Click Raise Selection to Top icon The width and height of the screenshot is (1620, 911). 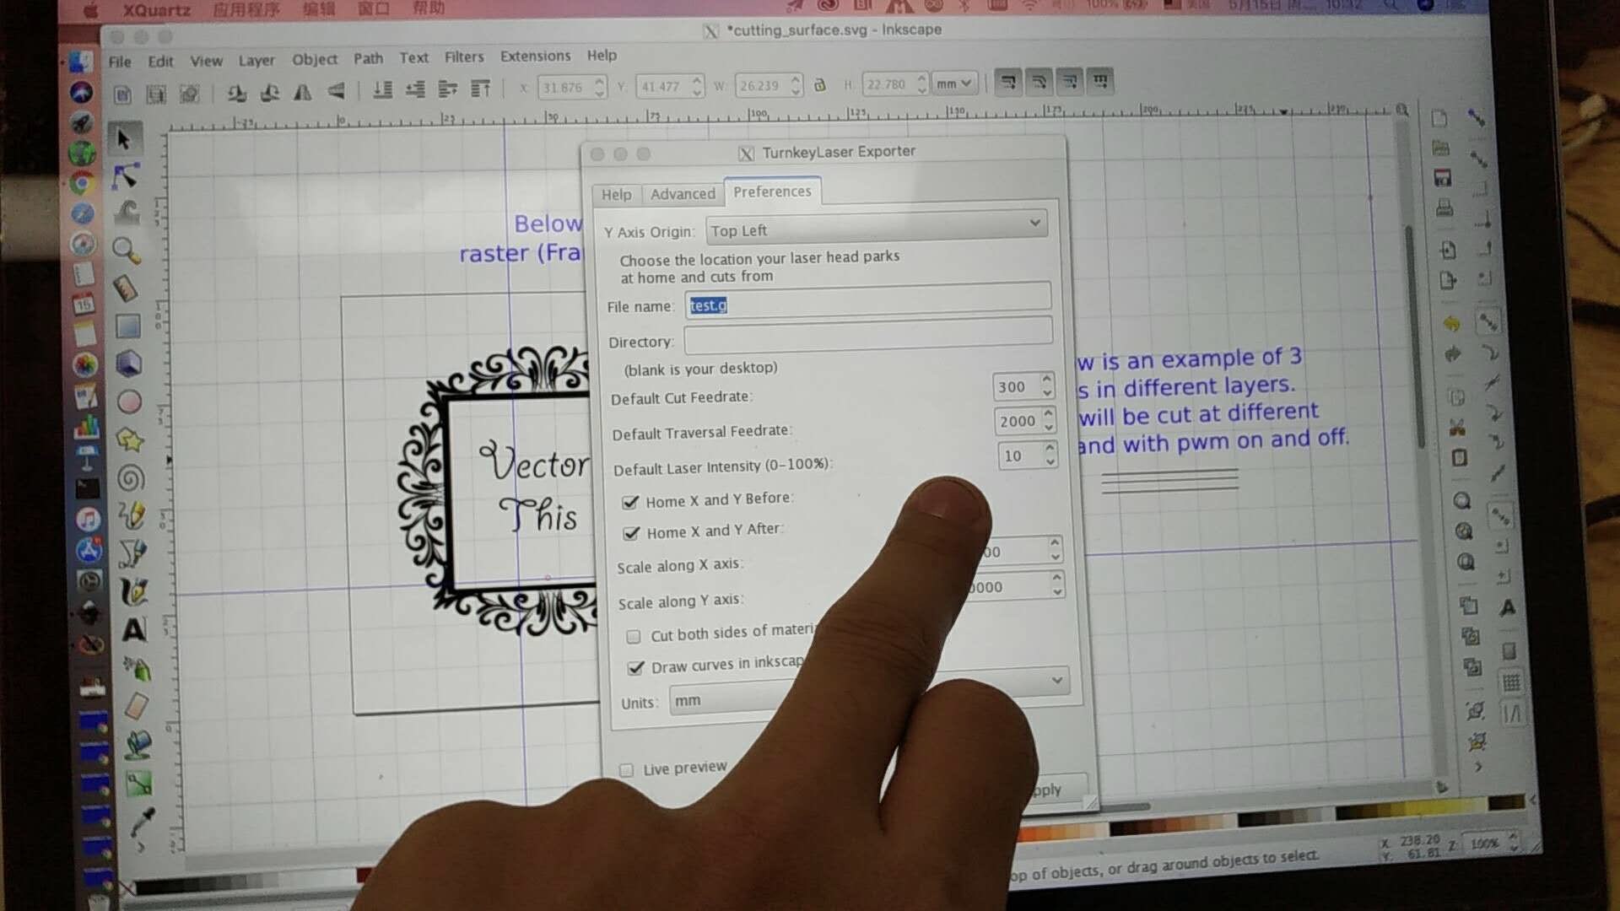(x=480, y=88)
